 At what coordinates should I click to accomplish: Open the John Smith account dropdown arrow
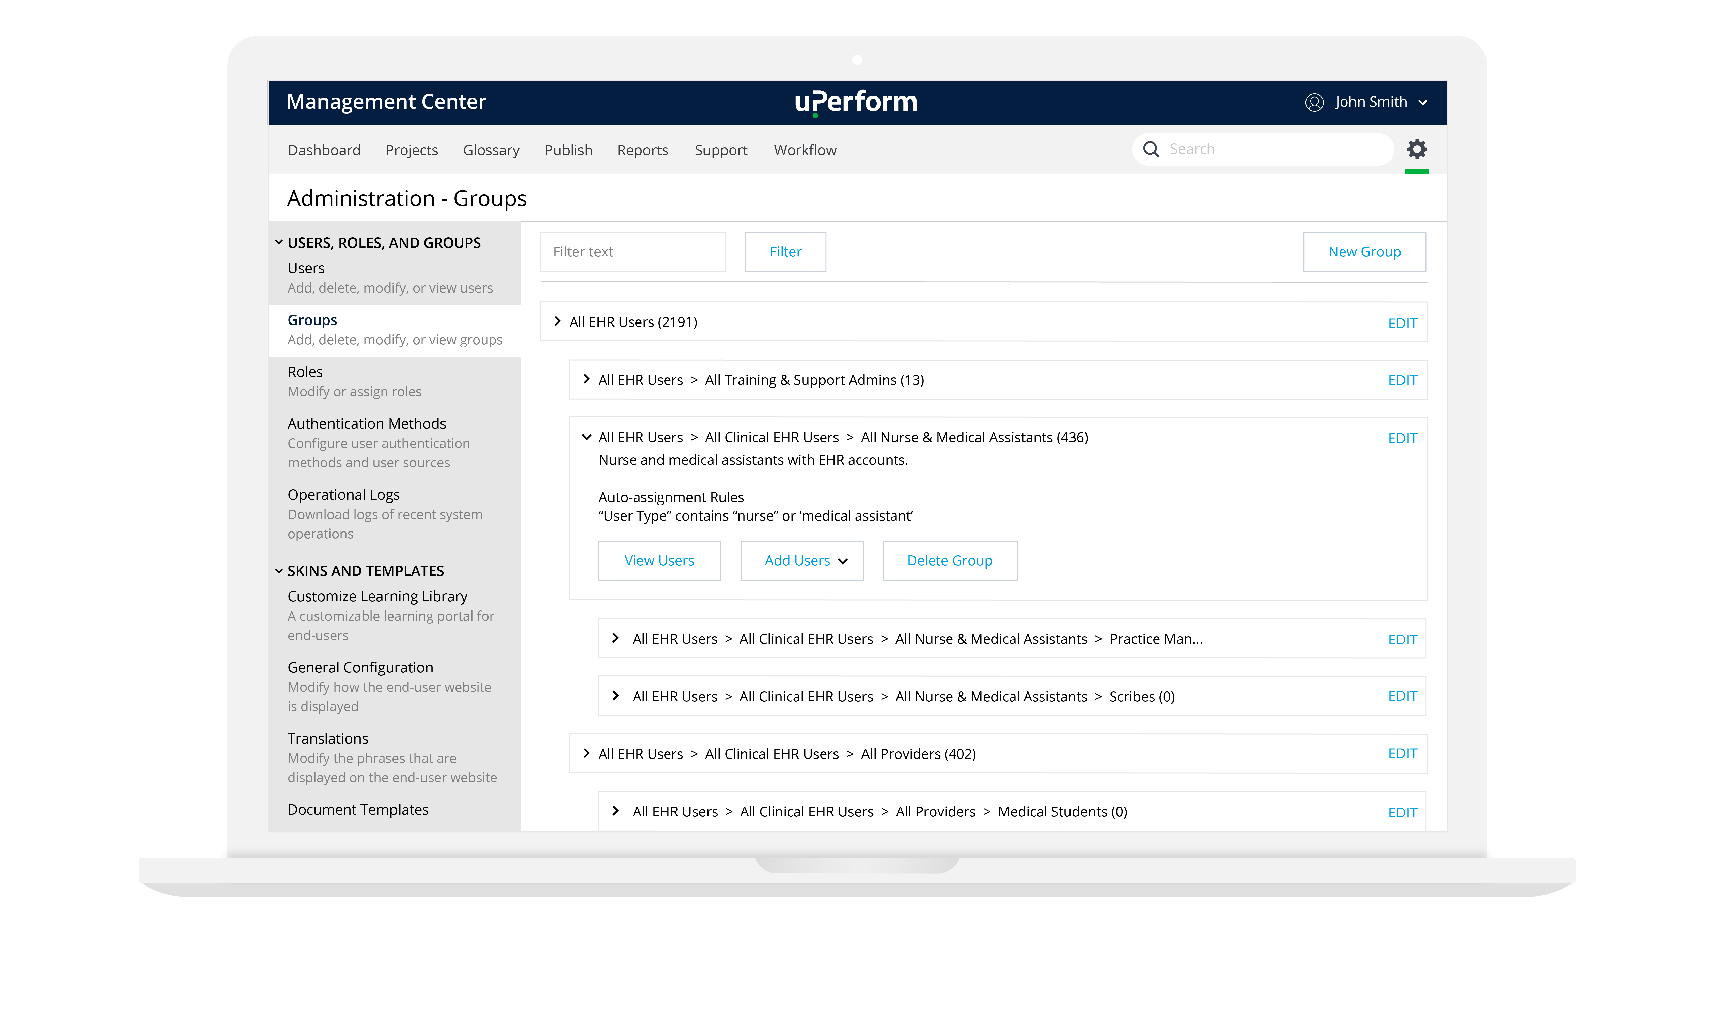pyautogui.click(x=1423, y=103)
